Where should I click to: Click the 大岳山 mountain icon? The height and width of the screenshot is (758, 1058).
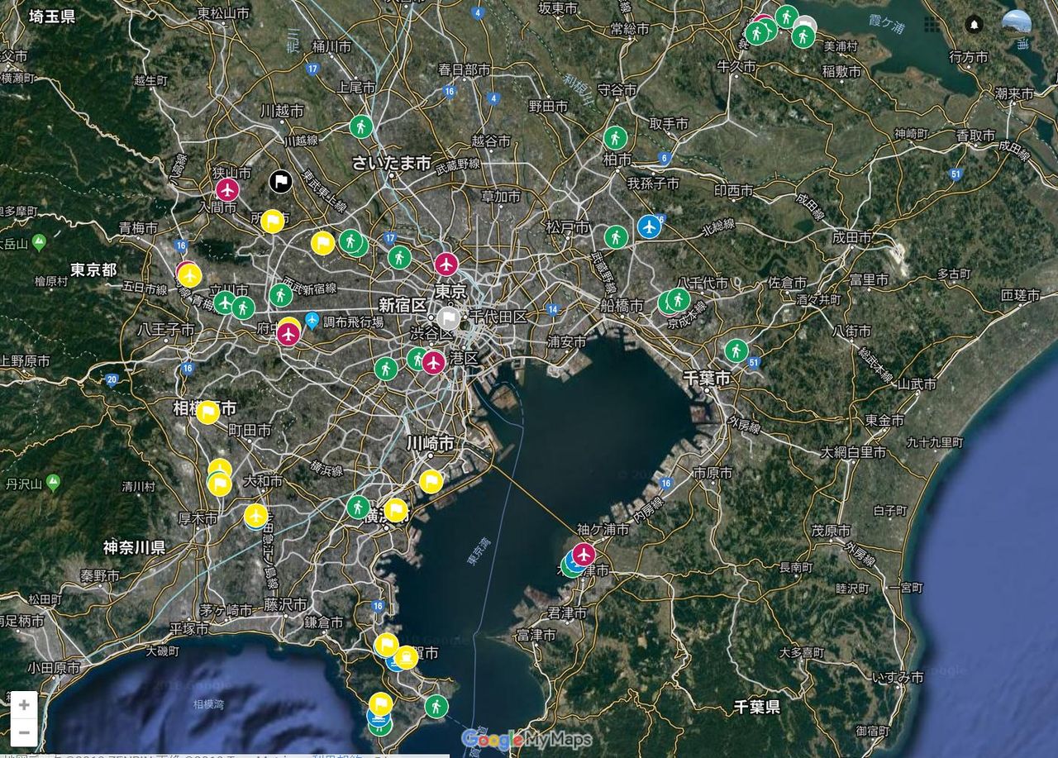click(x=39, y=243)
